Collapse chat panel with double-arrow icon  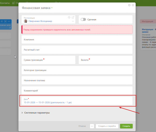point(2,21)
